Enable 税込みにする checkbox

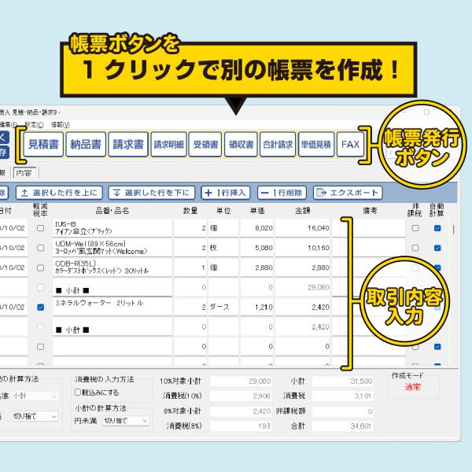78,392
